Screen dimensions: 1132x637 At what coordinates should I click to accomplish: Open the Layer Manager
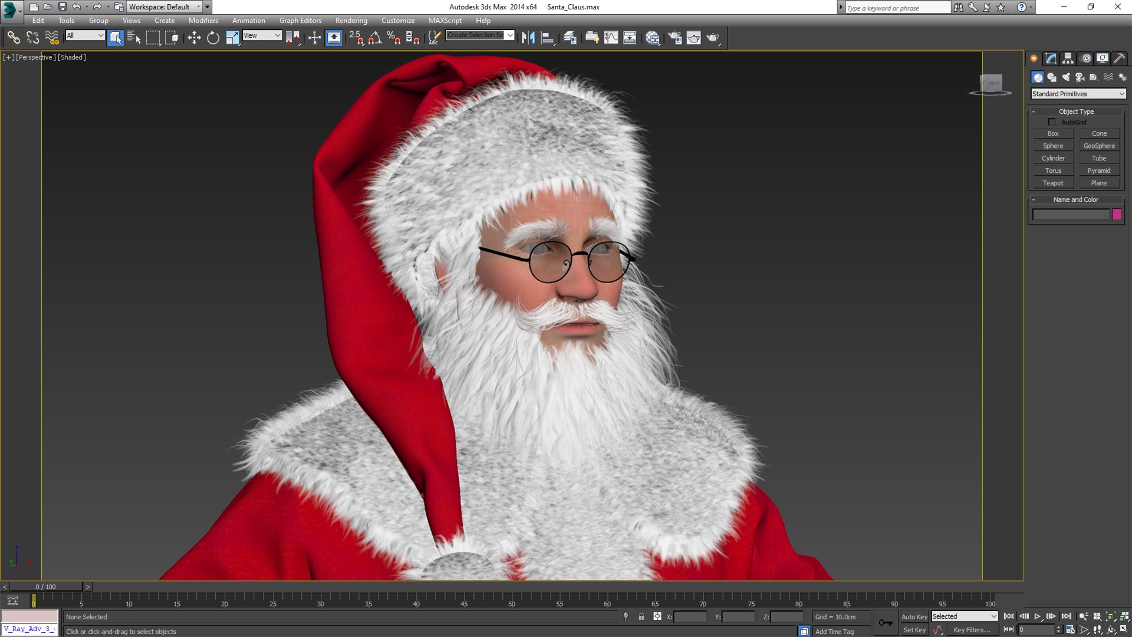click(570, 38)
